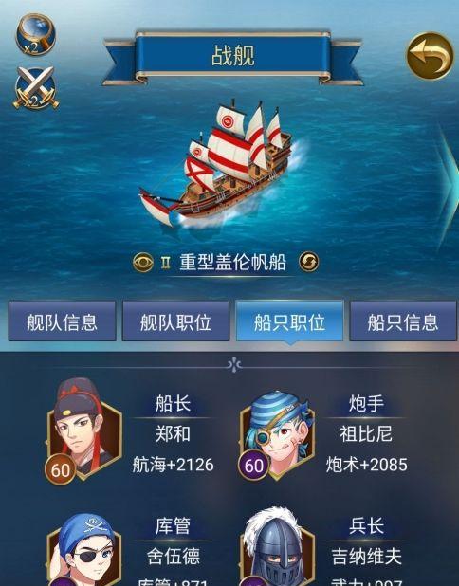Select the 船只职位 tab

point(289,321)
